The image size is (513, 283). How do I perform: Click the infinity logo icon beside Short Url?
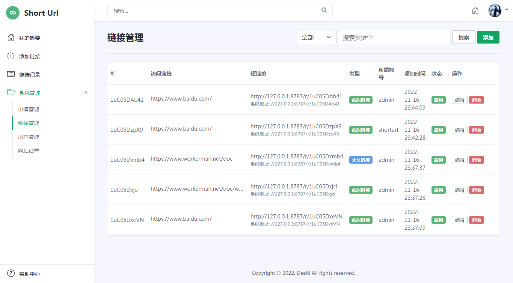12,13
